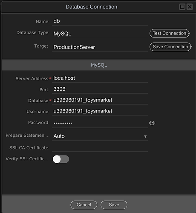
Task: Change the Target ProductionServer field
Action: tap(100, 47)
